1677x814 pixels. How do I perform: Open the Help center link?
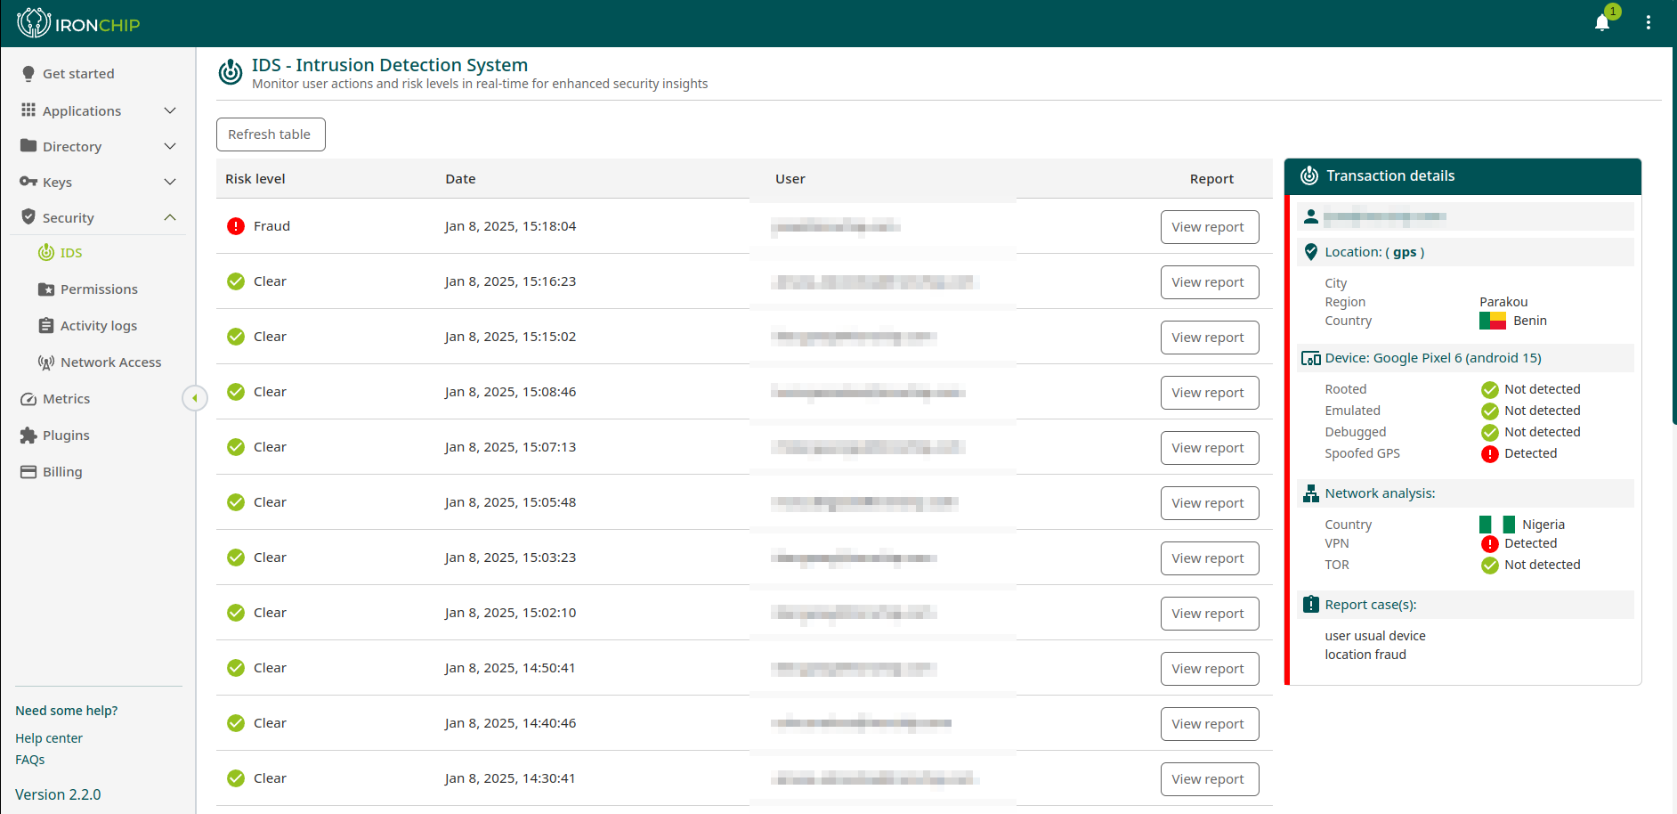[x=48, y=738]
